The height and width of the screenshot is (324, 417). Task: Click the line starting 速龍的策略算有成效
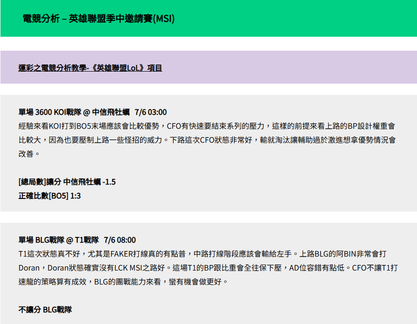click(123, 282)
